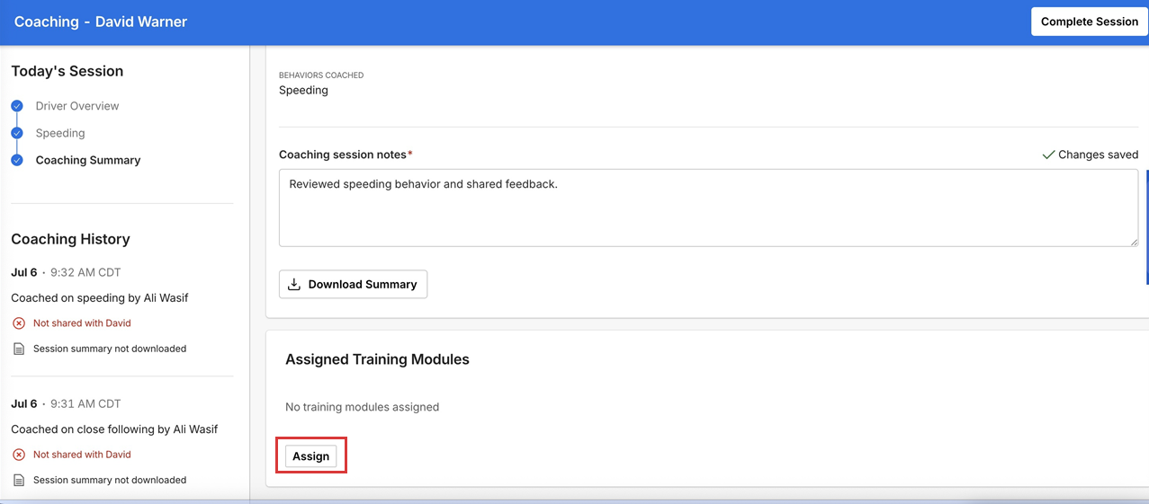Image resolution: width=1149 pixels, height=504 pixels.
Task: Click document icon for 9:32 AM session
Action: click(19, 349)
